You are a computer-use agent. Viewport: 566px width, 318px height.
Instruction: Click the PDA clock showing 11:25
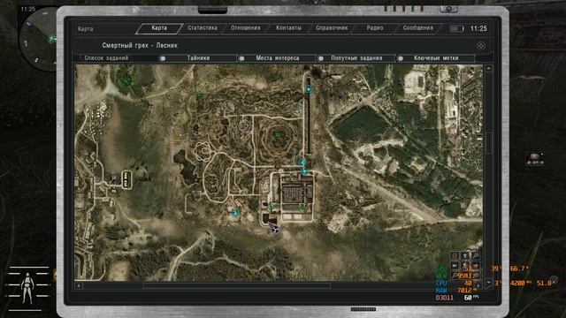point(478,28)
